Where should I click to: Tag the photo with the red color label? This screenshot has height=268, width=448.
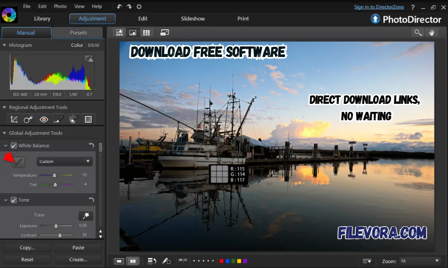pos(221,261)
